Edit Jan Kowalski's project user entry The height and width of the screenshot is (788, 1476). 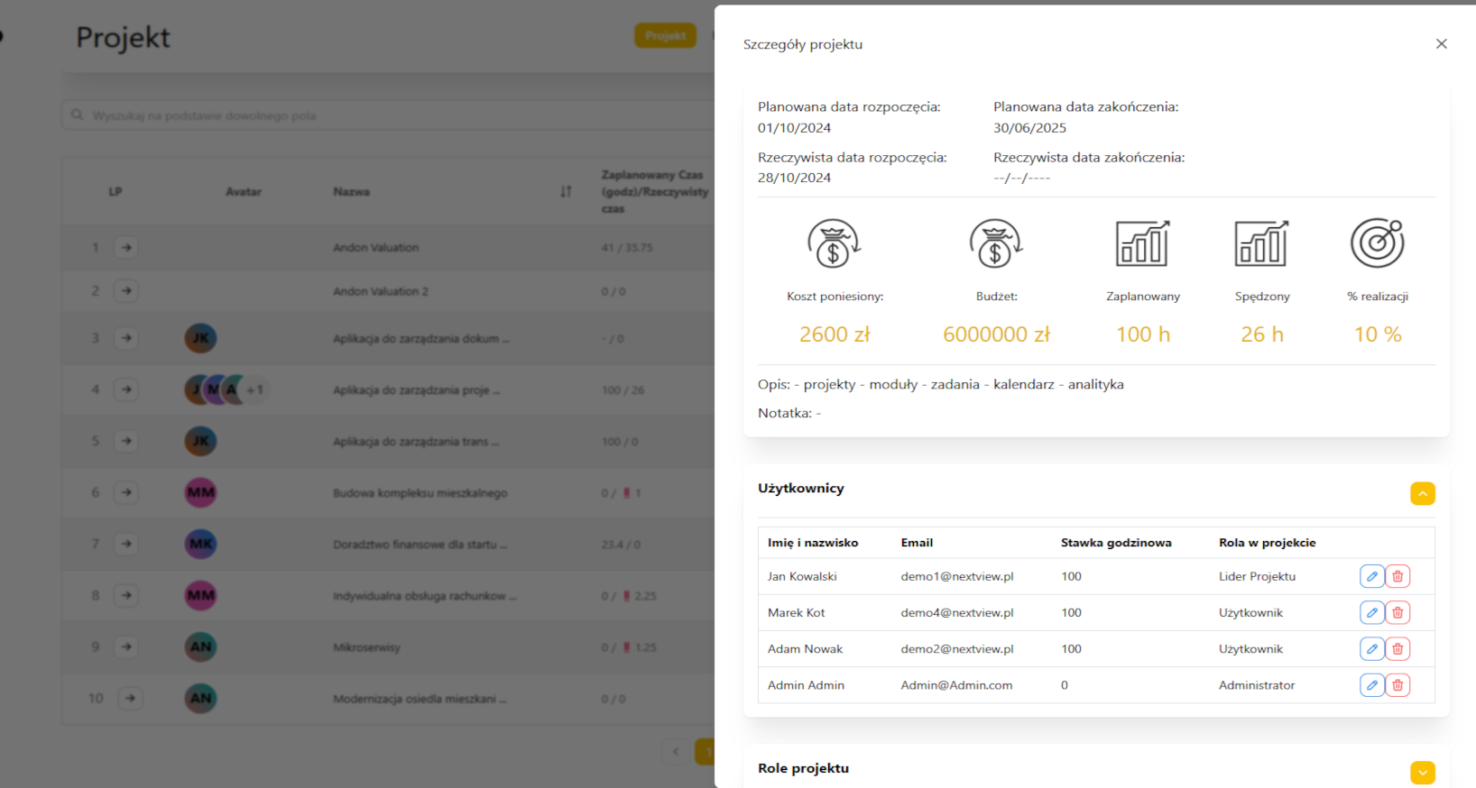(x=1371, y=576)
